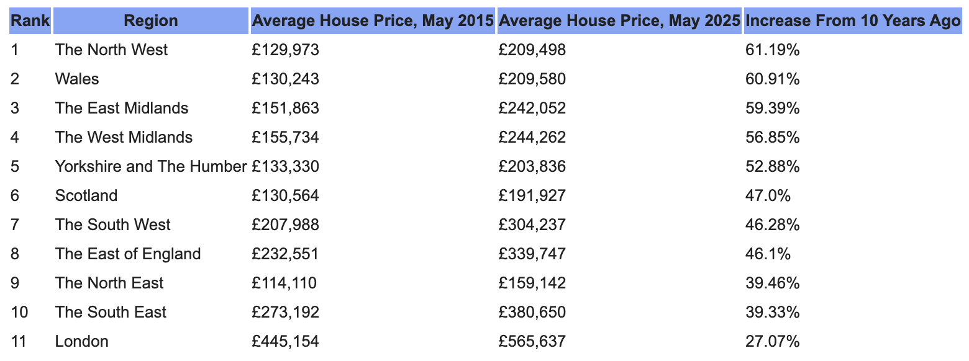Viewport: 969px width, 361px height.
Task: Sort by Average House Price, May 2015
Action: tap(373, 21)
